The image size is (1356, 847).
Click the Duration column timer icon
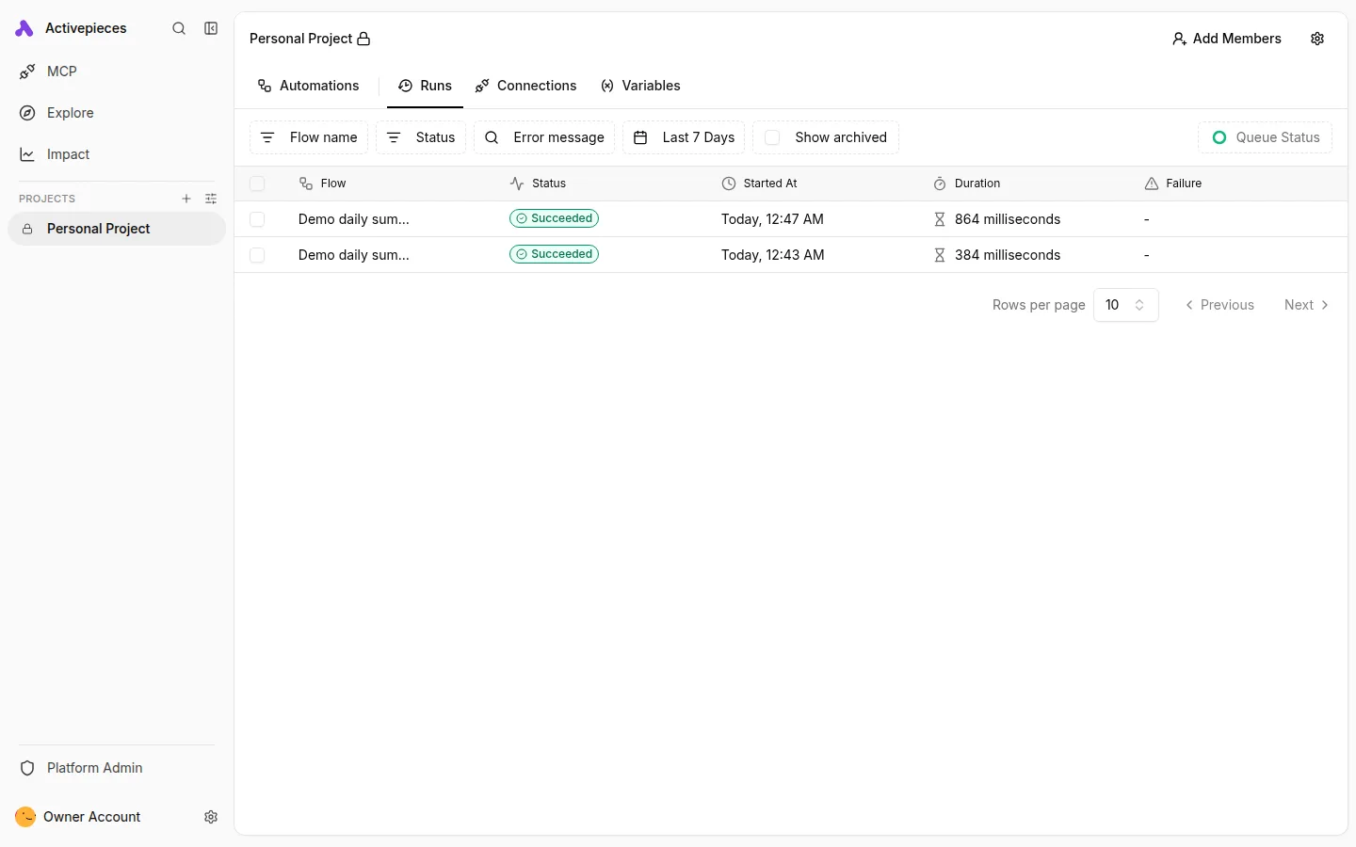click(x=940, y=184)
